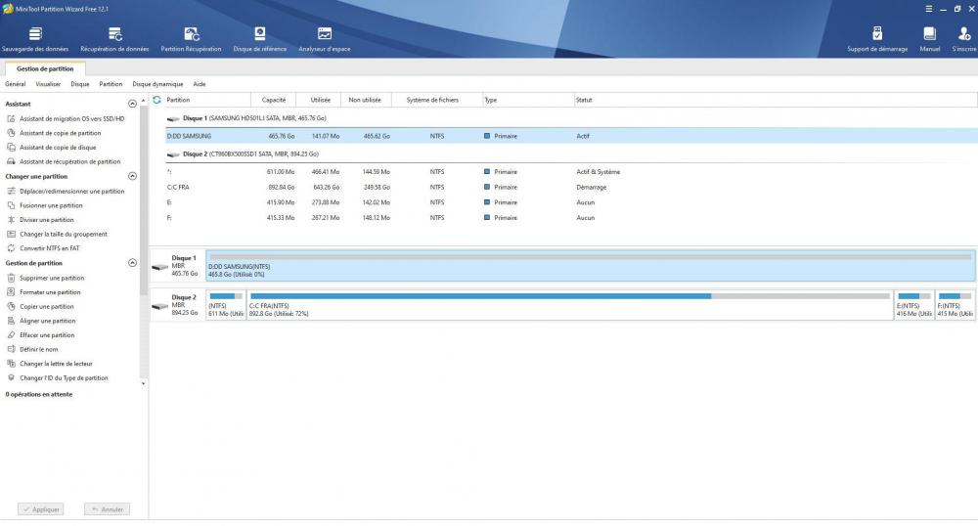This screenshot has height=526, width=978.
Task: Open the hamburger menu in the title bar
Action: [x=929, y=9]
